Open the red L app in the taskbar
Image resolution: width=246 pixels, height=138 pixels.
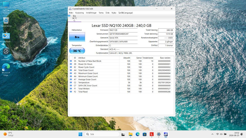151,134
